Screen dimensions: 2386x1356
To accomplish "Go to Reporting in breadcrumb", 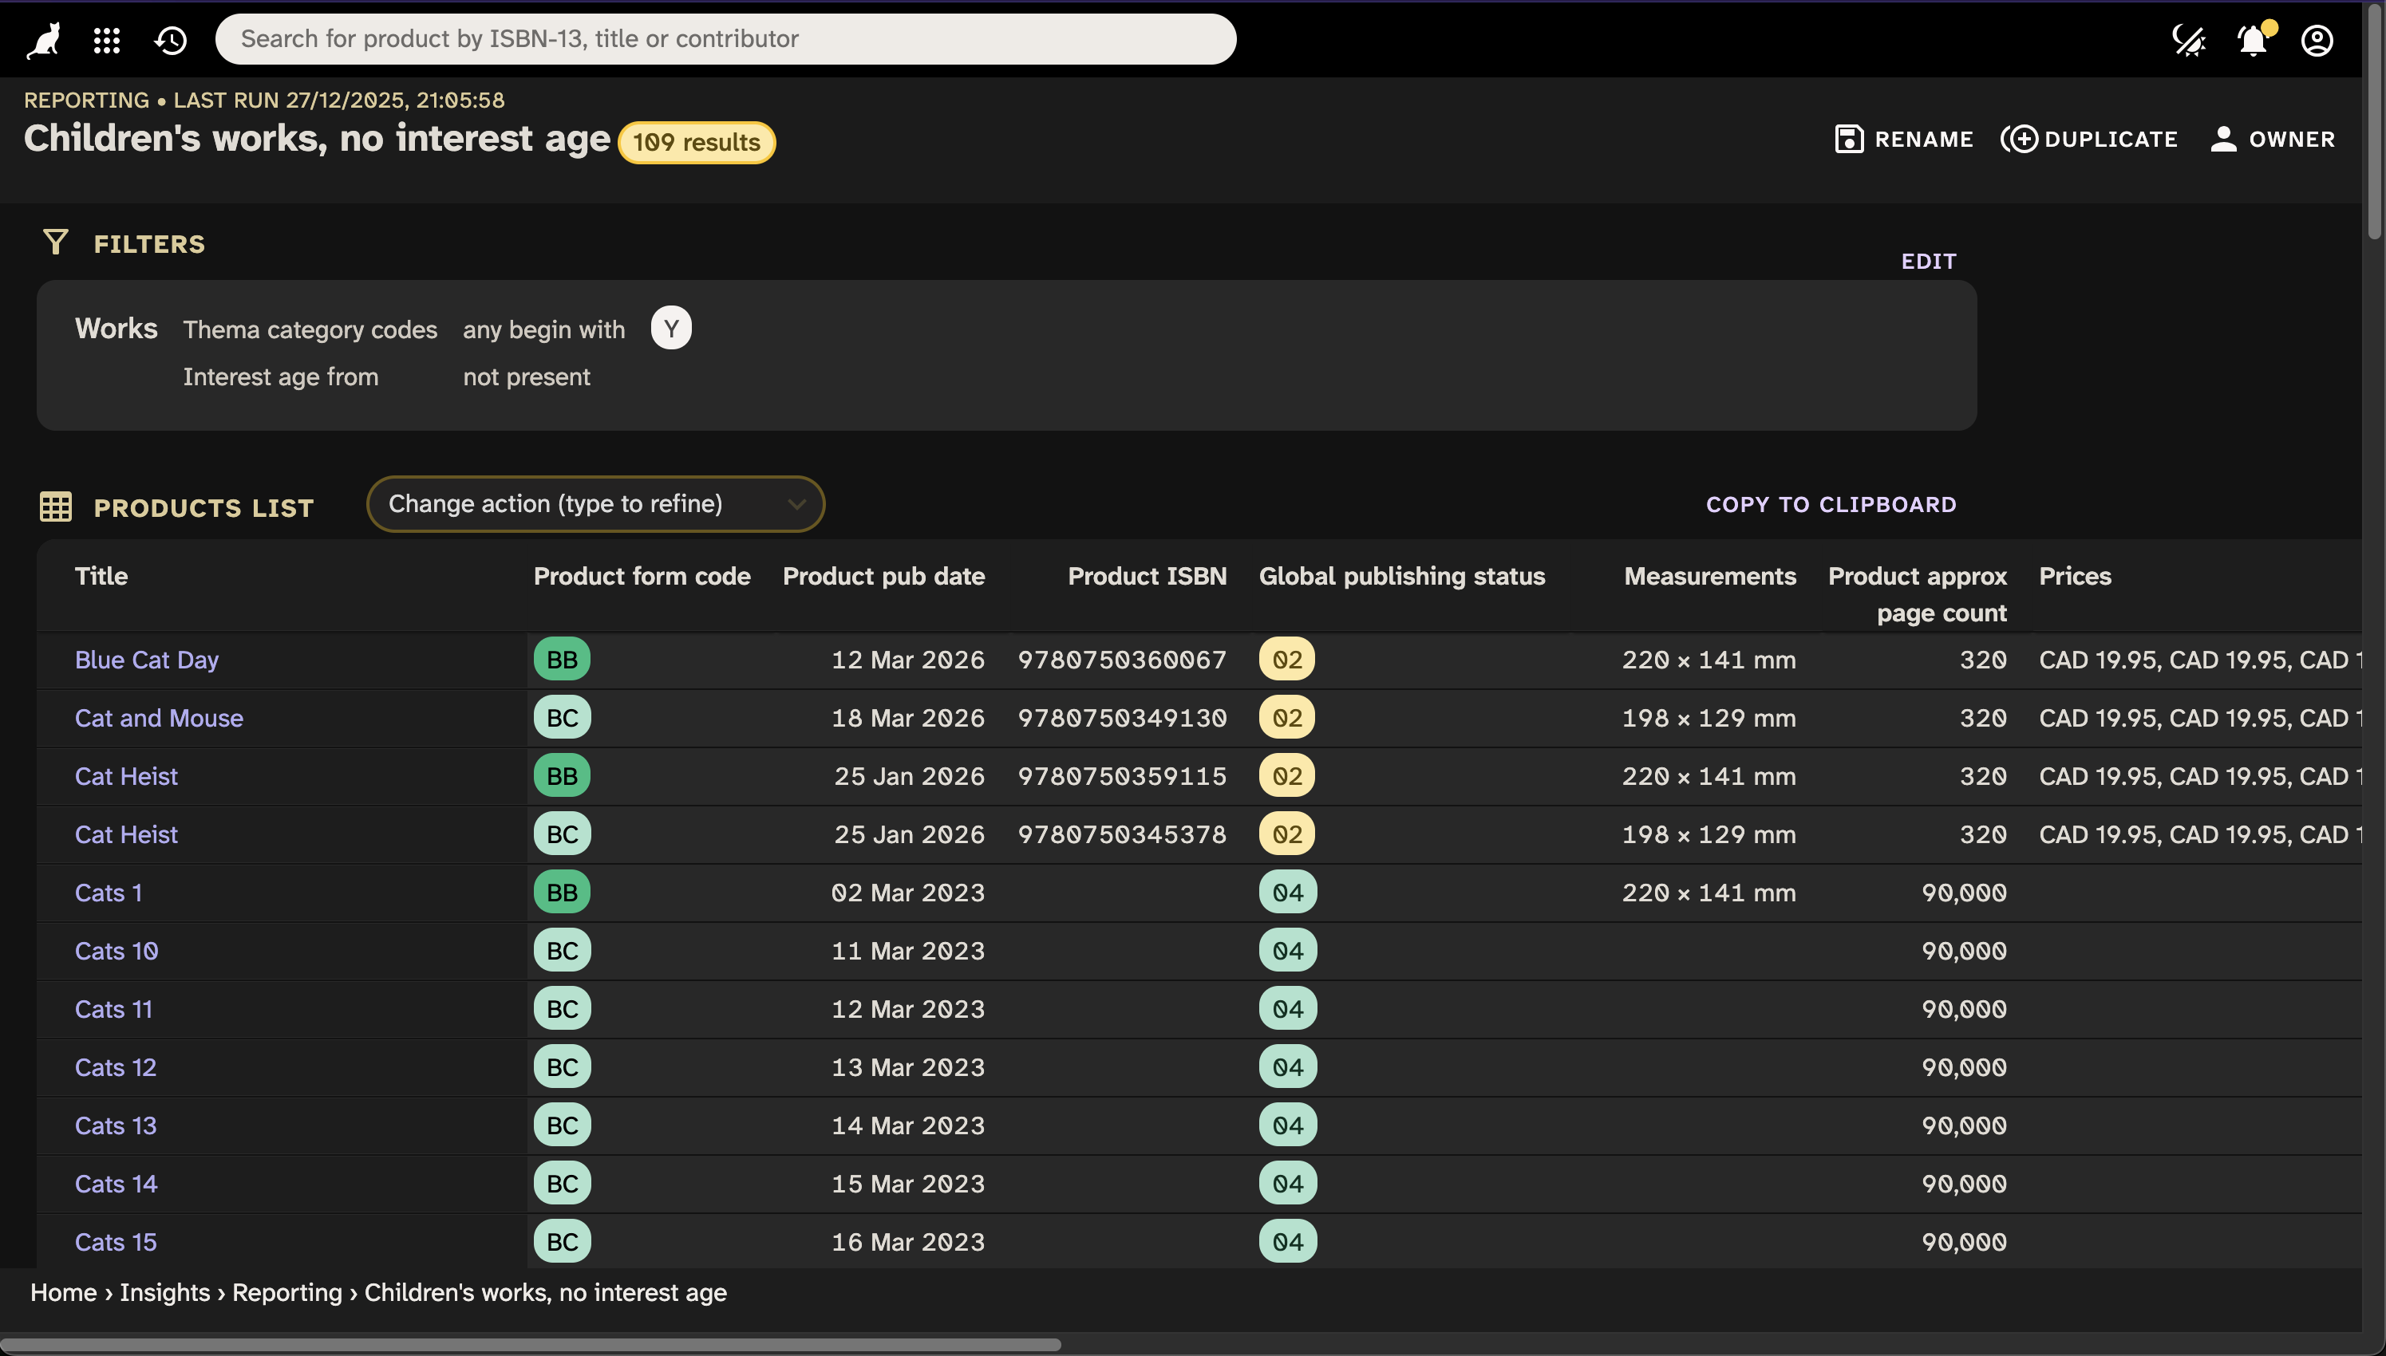I will coord(287,1293).
